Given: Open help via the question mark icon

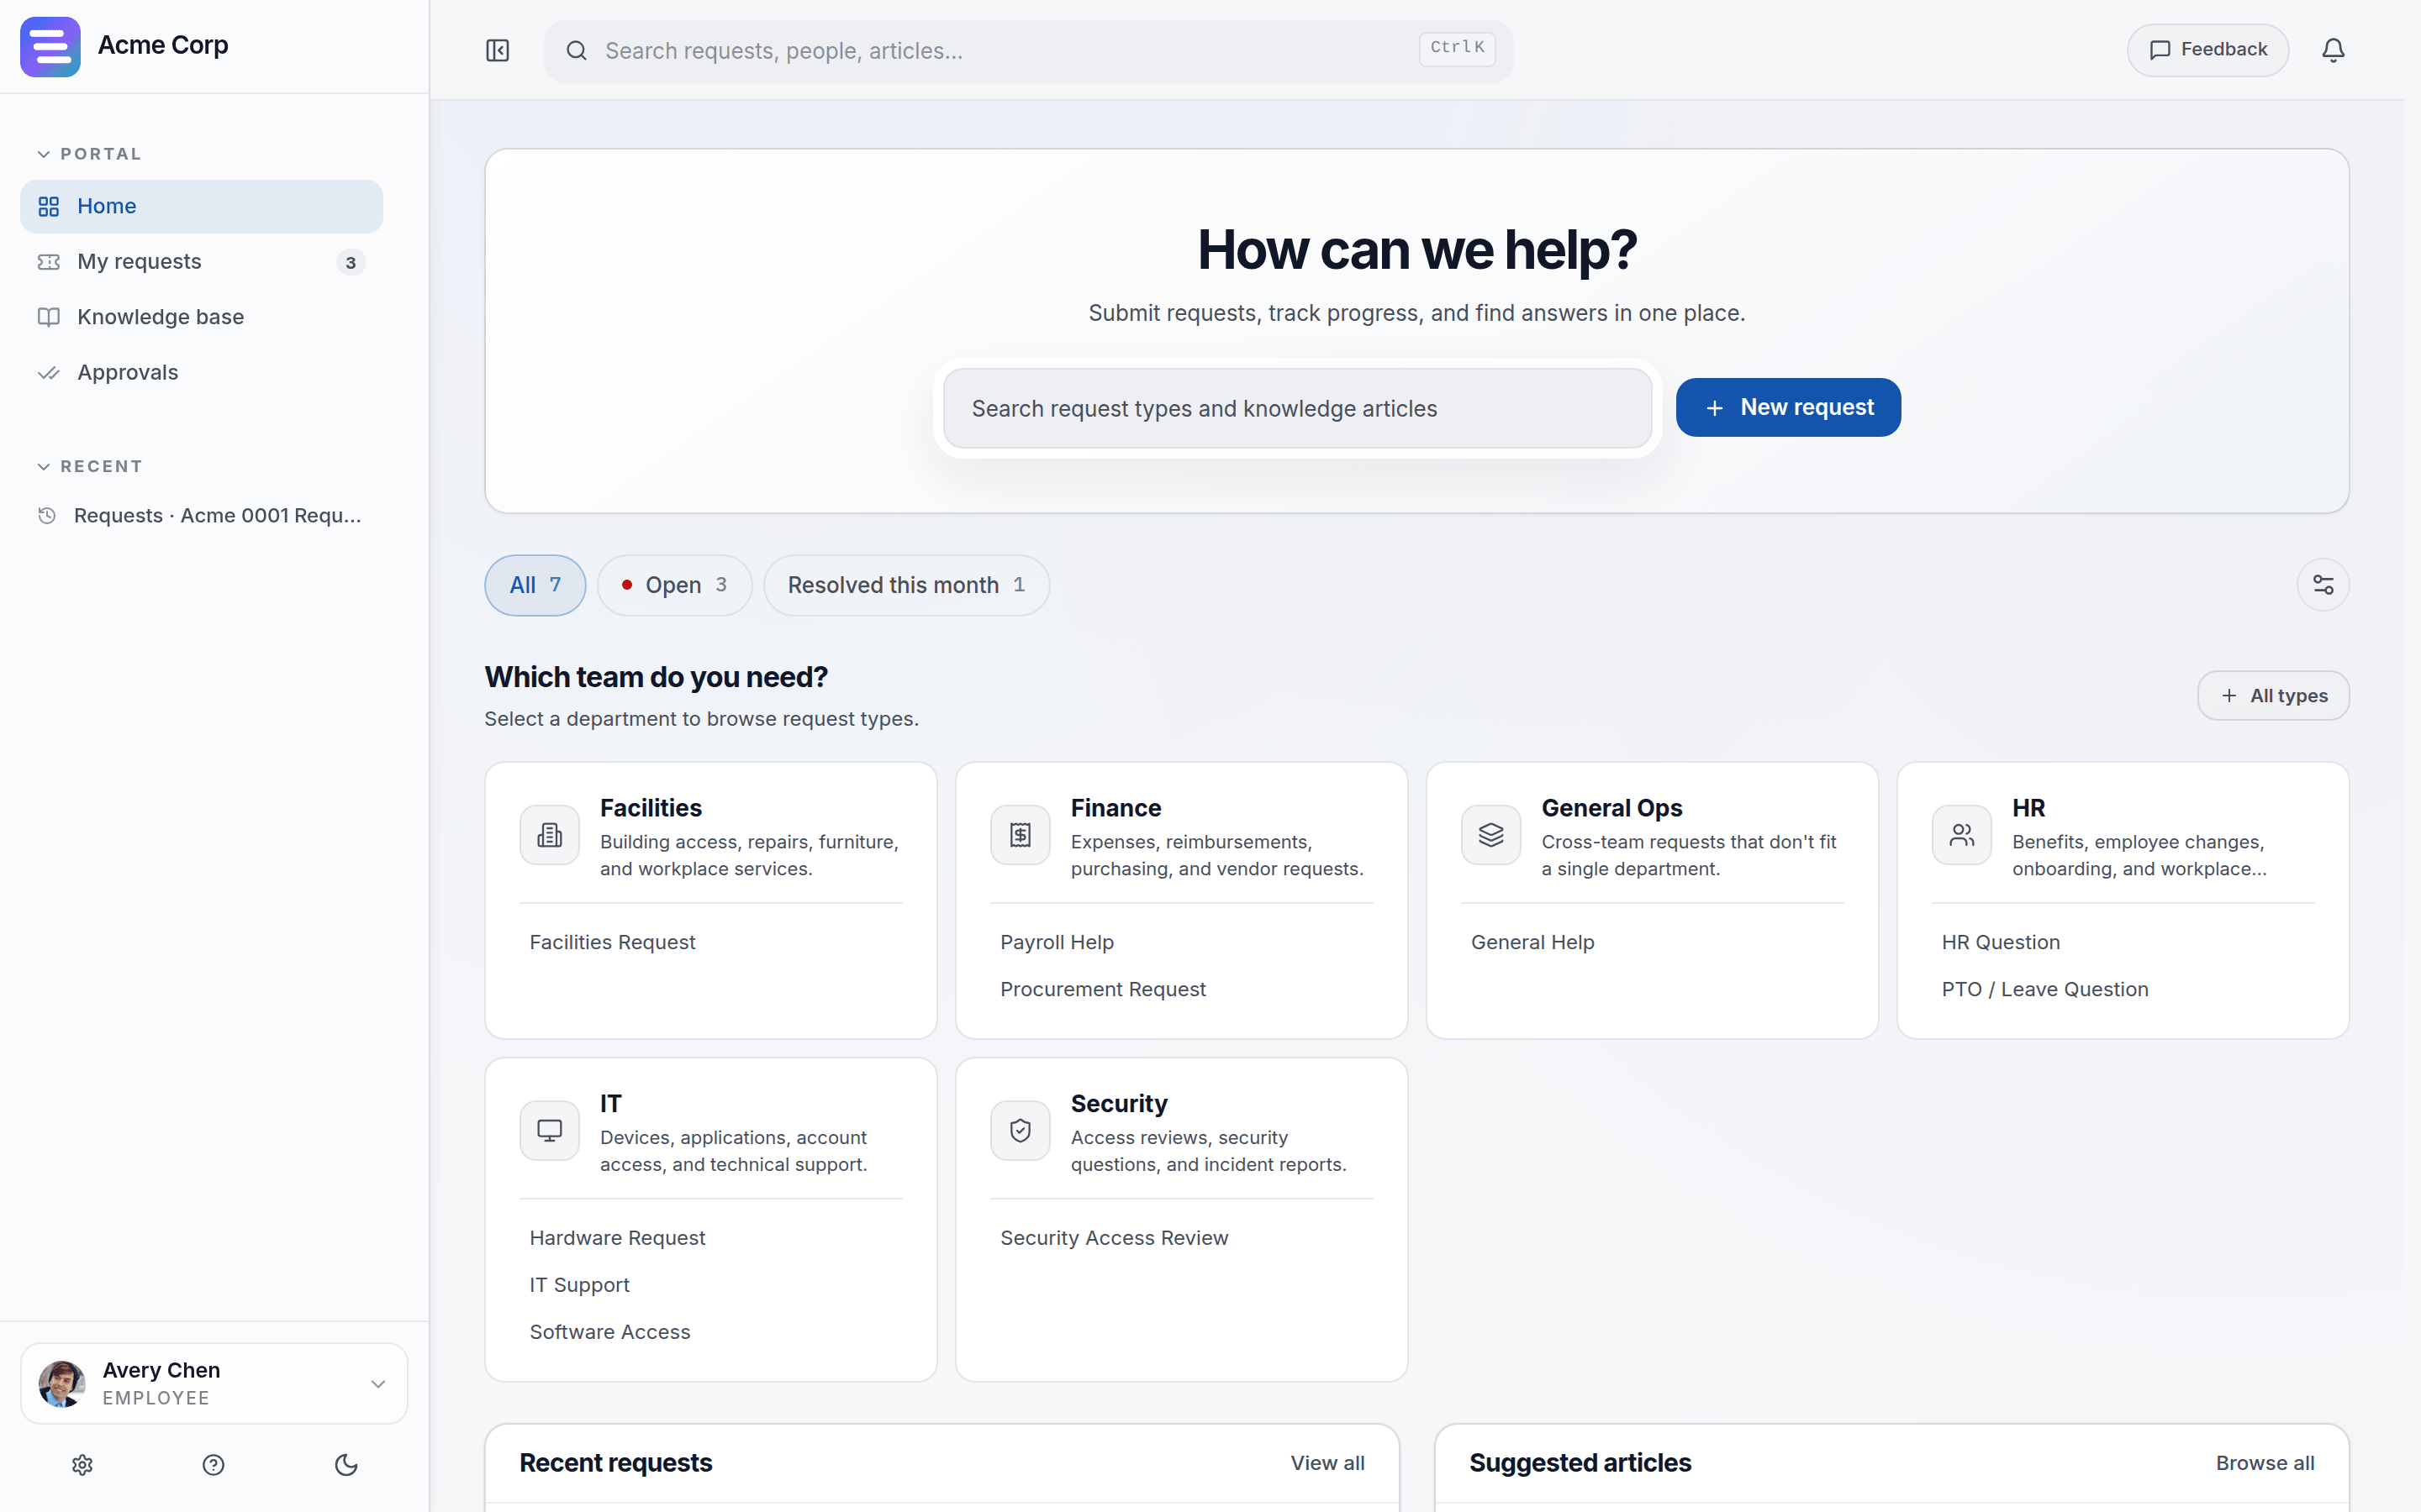Looking at the screenshot, I should point(213,1465).
